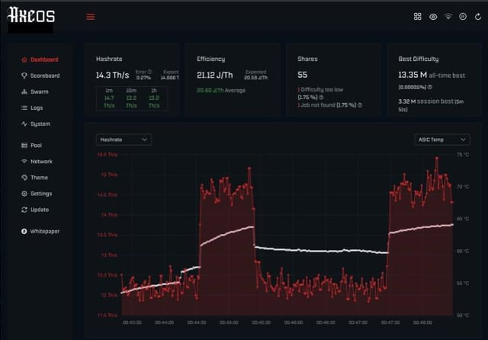Viewport: 488px width, 340px height.
Task: Click the WiFi status icon in header
Action: click(448, 17)
